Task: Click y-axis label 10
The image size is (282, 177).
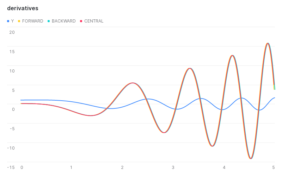Action: coord(12,71)
